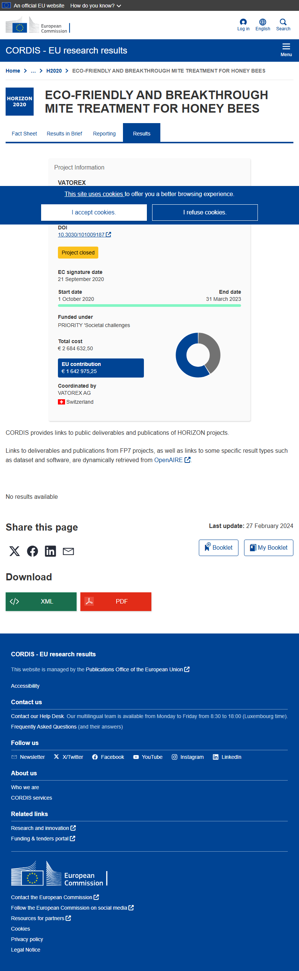
Task: Click the HORIZON 2020 programme badge
Action: [x=19, y=101]
